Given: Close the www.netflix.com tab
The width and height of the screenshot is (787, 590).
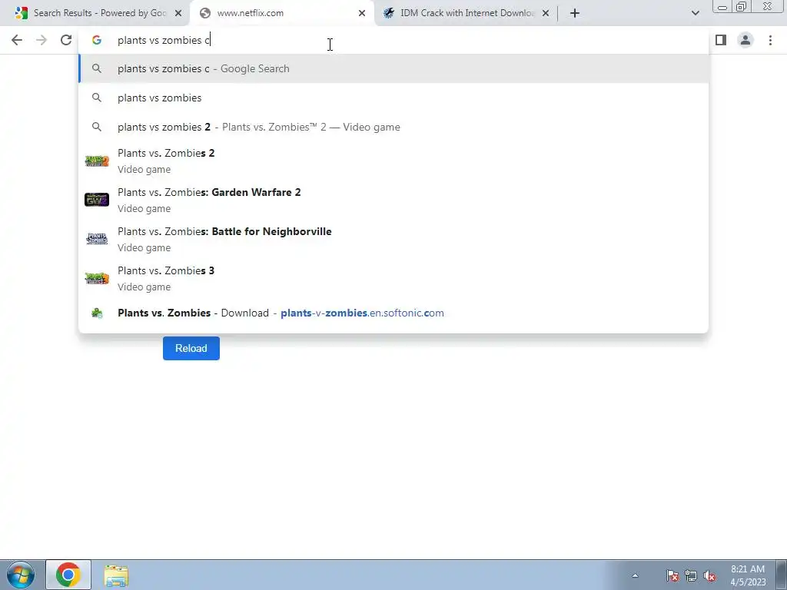Looking at the screenshot, I should 362,13.
